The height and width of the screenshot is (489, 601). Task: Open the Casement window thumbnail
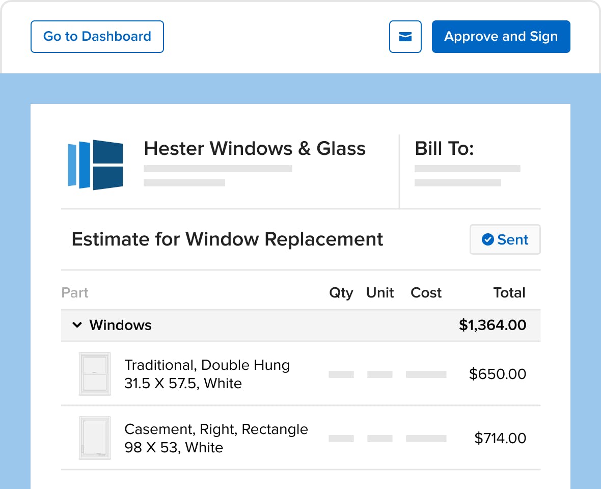[x=95, y=438]
